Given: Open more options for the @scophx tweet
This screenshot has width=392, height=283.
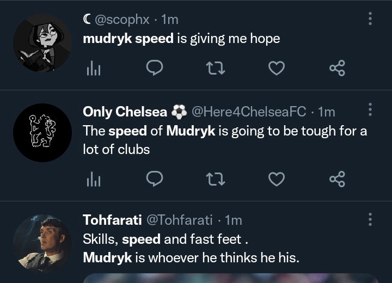Looking at the screenshot, I should click(370, 19).
